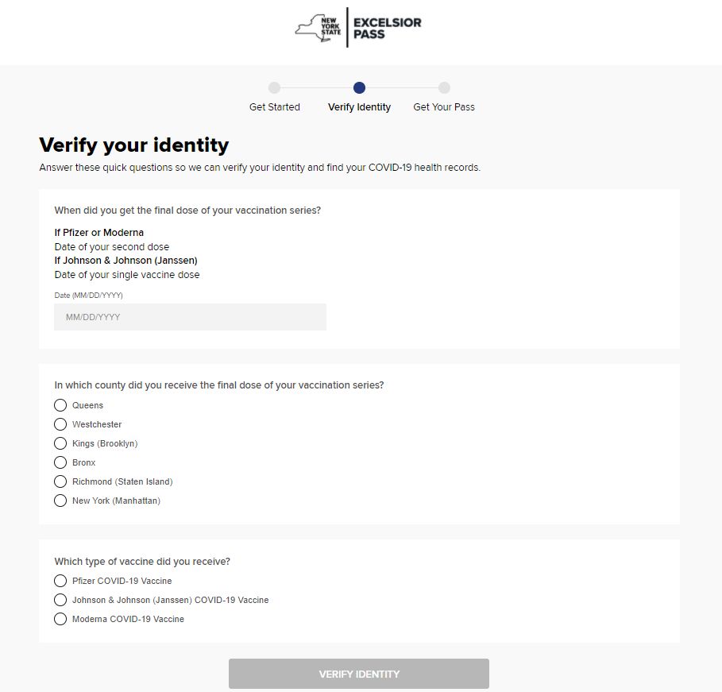Click the Verify your identity heading
722x692 pixels.
pos(134,145)
